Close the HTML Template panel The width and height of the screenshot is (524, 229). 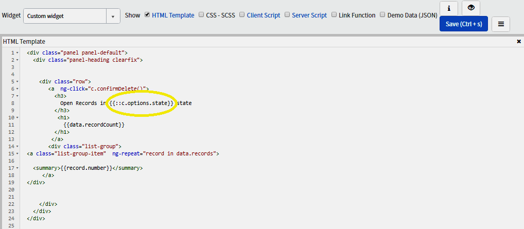point(518,41)
